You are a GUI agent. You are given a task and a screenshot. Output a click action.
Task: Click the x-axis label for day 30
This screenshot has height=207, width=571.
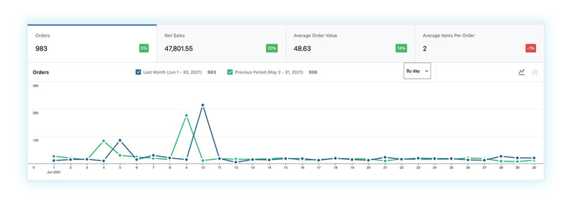[x=534, y=168]
